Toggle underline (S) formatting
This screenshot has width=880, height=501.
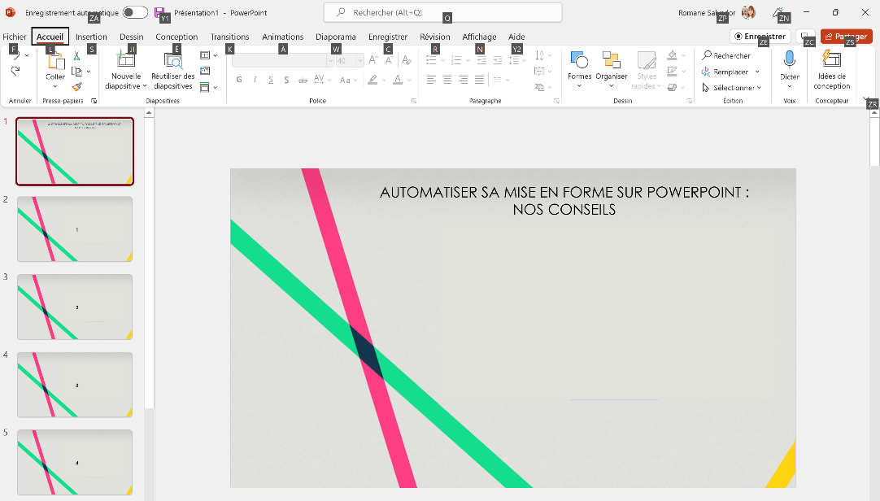point(271,80)
